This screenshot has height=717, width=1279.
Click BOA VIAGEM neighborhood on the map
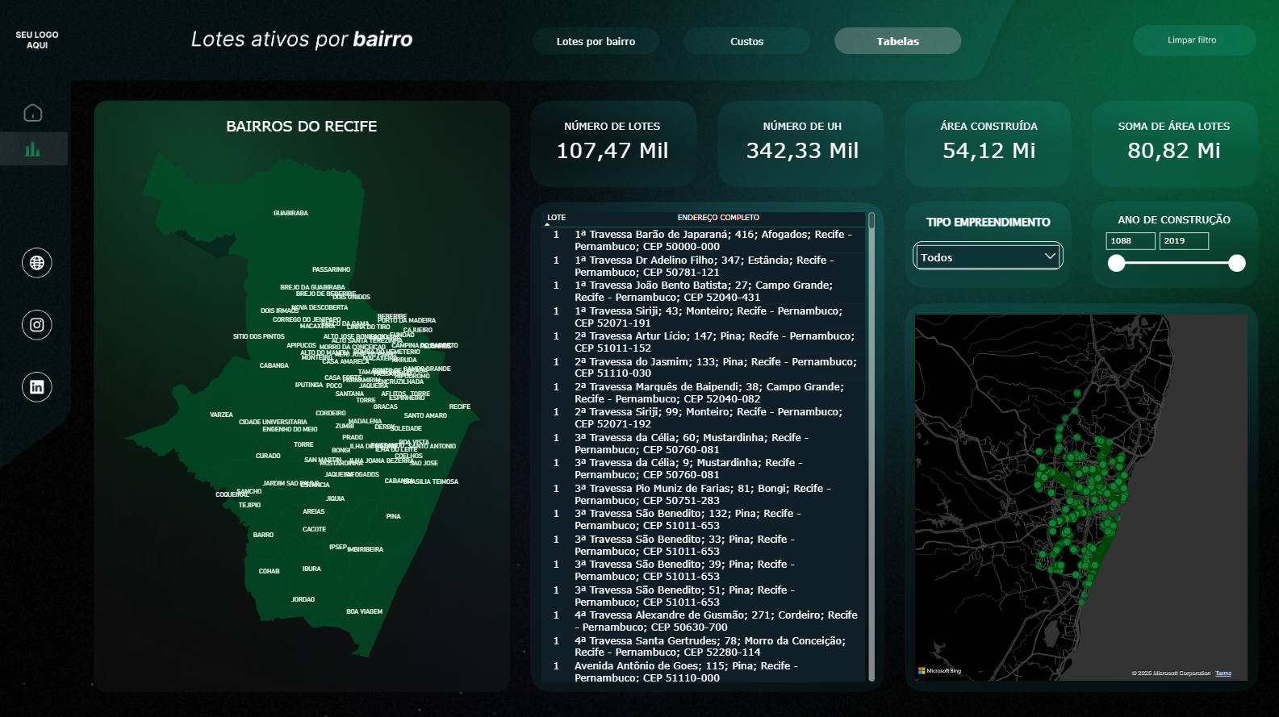click(x=364, y=611)
